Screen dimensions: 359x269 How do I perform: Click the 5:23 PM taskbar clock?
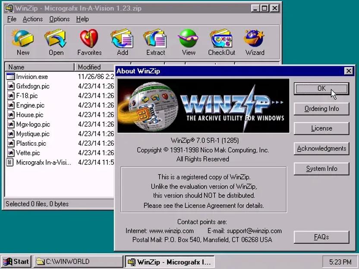(340, 262)
